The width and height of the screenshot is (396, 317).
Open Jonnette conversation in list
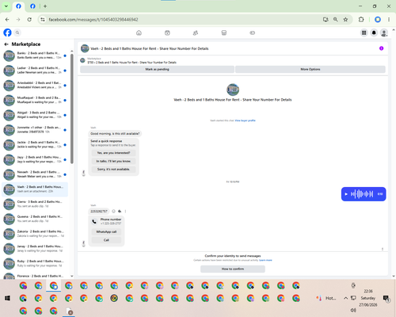(35, 130)
